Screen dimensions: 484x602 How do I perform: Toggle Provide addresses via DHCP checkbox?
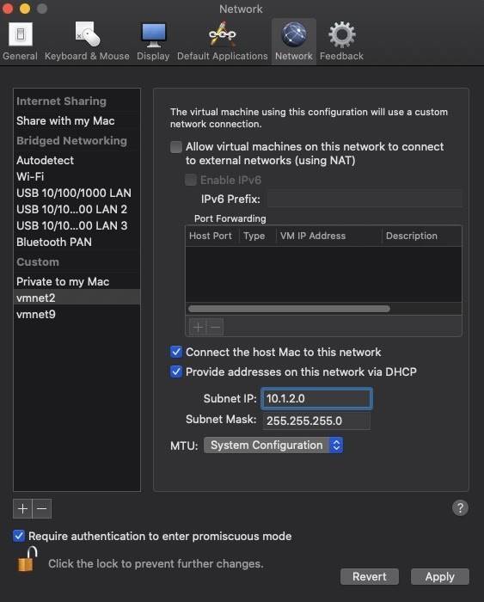click(x=176, y=372)
